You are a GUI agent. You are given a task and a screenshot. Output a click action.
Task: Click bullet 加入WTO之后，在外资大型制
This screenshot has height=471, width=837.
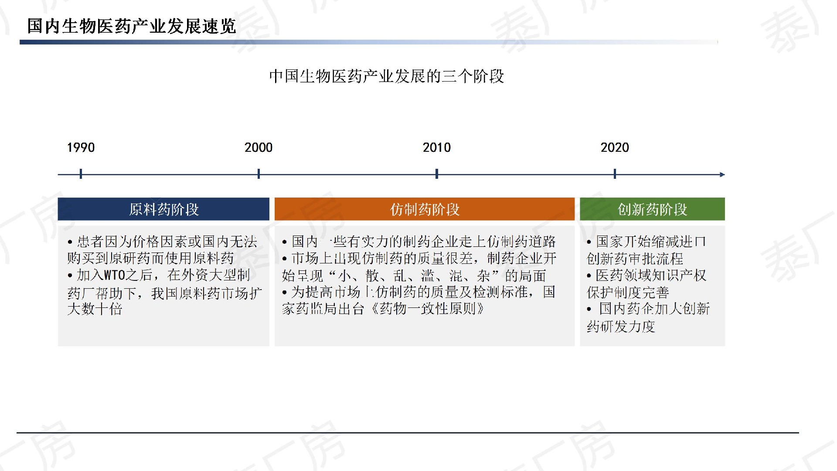coord(159,275)
